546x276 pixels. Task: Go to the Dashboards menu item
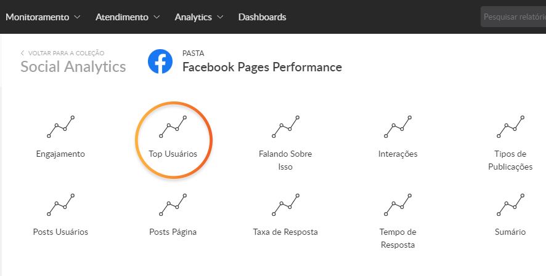pos(262,17)
